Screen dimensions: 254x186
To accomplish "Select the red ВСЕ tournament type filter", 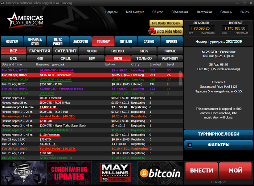I will click(x=13, y=51).
